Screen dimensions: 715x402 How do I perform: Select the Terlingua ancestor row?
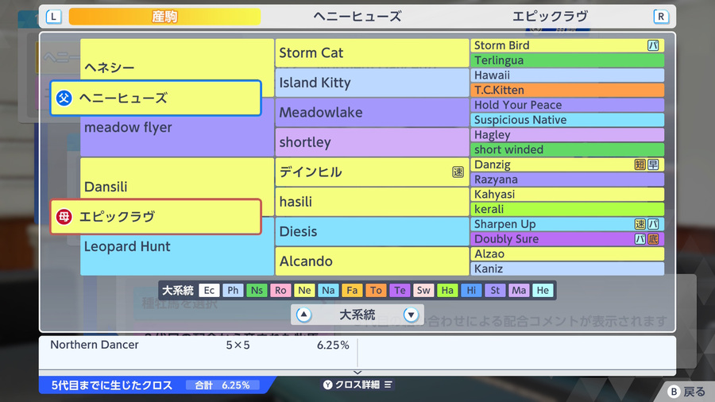[x=567, y=60]
